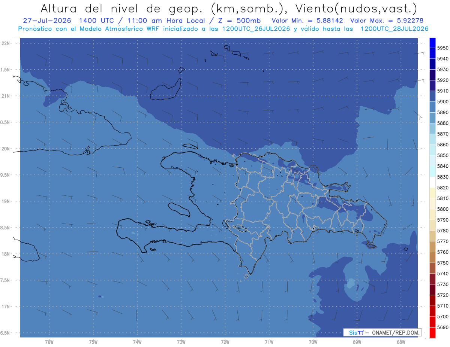The image size is (450, 347).
Task: Click the legend value 5900
Action: [x=442, y=102]
